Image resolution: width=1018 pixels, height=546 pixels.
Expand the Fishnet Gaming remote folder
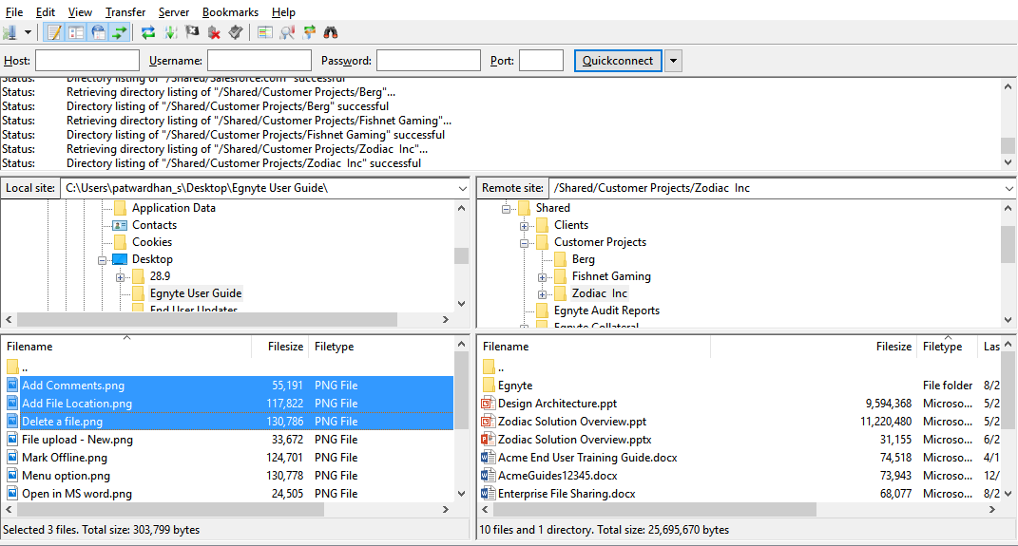coord(542,276)
